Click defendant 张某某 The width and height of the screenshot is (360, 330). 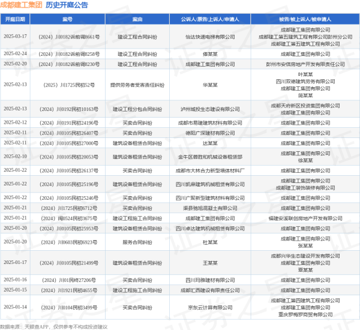coord(305,246)
